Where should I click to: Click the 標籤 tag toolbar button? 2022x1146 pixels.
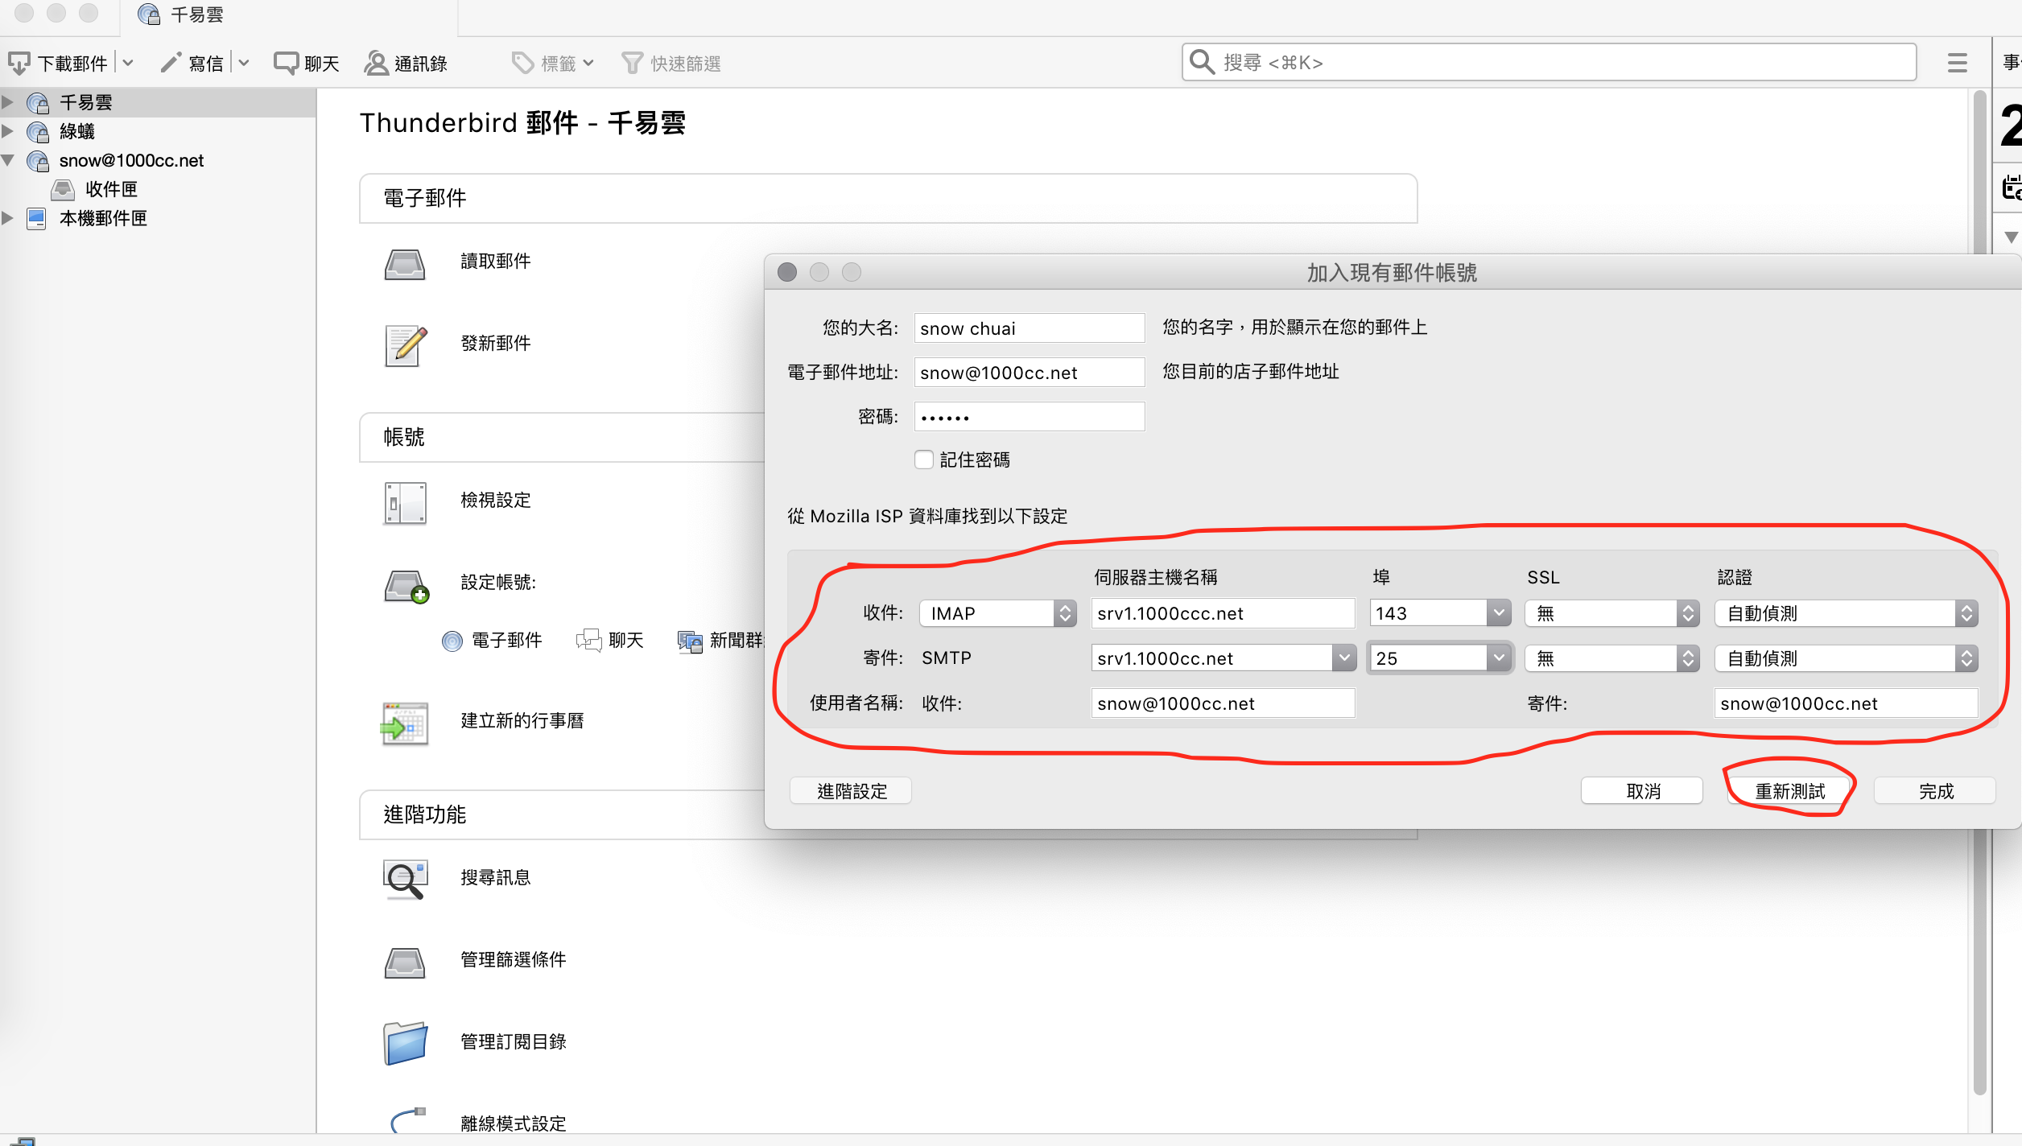pyautogui.click(x=553, y=63)
